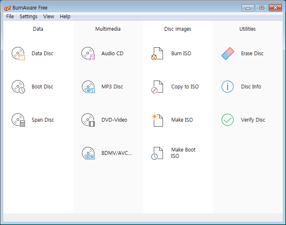Launch the Span Disc text label
Viewport: 286px width, 225px height.
pos(43,120)
